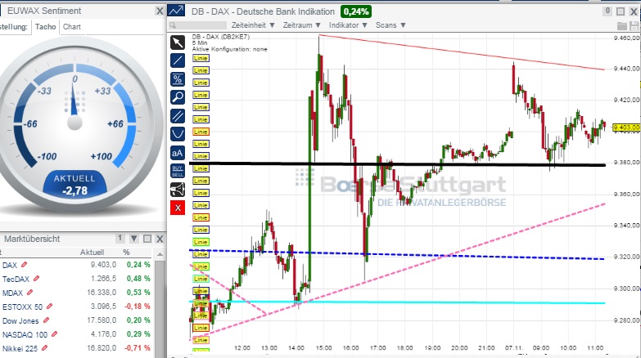641x358 pixels.
Task: Click the ESTOXX 50 change -0,18 %
Action: click(x=138, y=307)
